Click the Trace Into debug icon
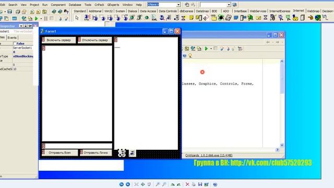The image size is (334, 188). point(61,19)
